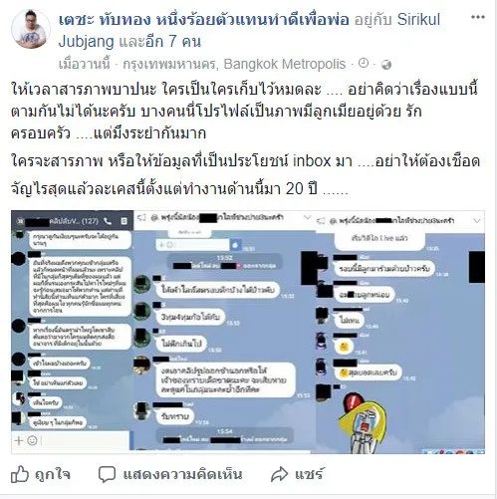Click the speech bubble comment icon
497x499 pixels.
[x=107, y=474]
